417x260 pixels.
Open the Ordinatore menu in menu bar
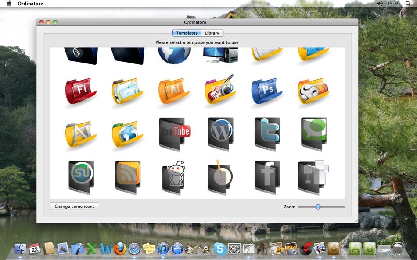coord(30,4)
